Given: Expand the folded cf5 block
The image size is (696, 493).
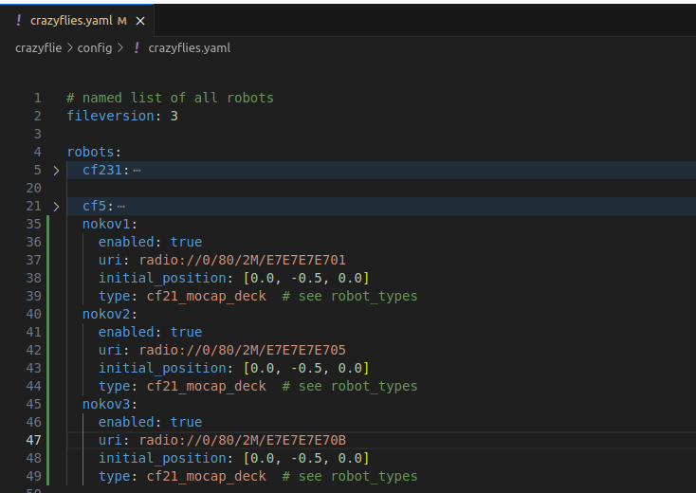Looking at the screenshot, I should pos(56,207).
